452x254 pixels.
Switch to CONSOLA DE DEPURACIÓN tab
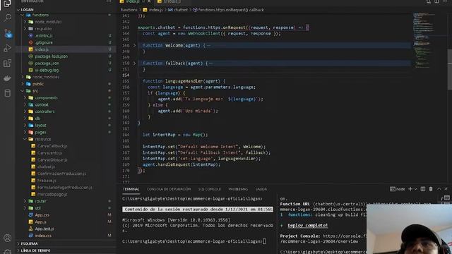(169, 189)
